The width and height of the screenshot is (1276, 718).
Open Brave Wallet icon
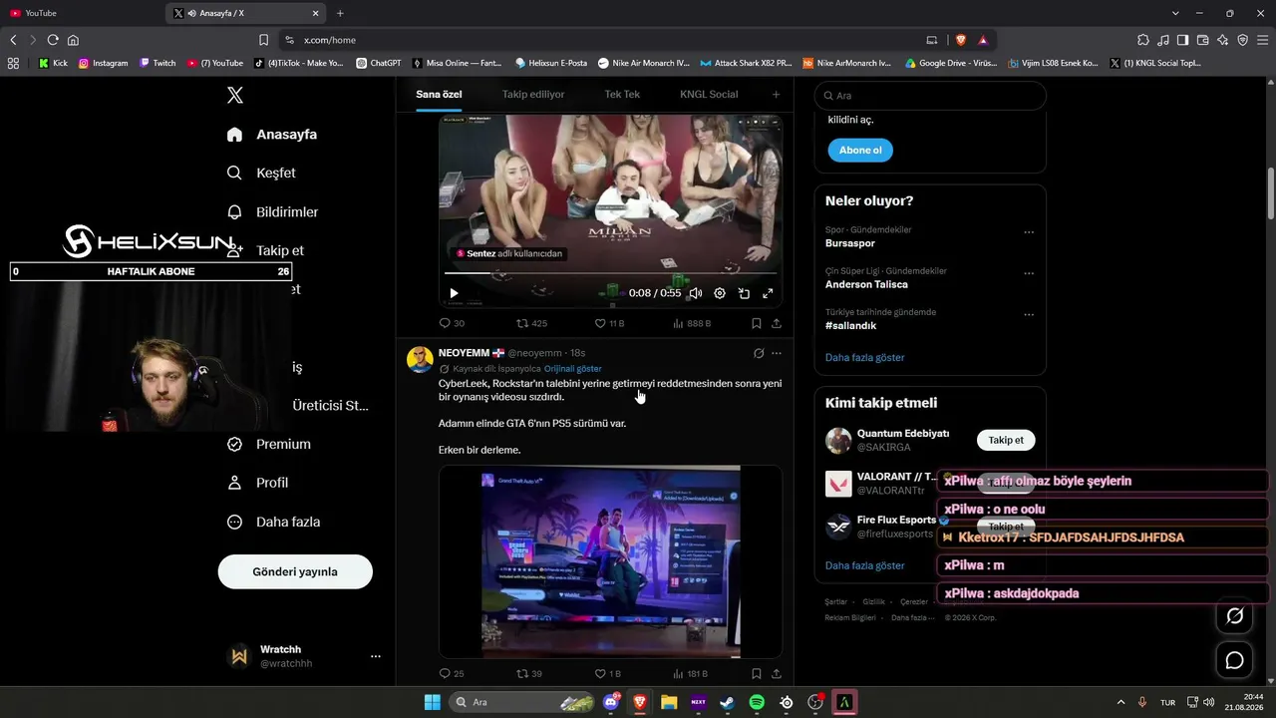pos(1203,40)
